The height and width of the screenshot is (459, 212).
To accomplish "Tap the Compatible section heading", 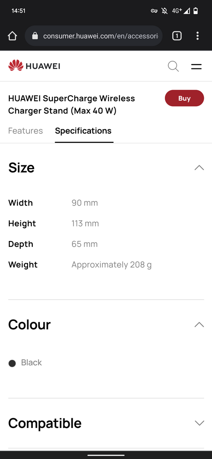I will [45, 423].
